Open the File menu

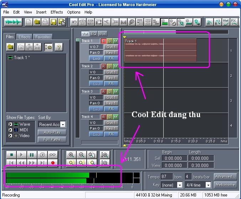click(x=6, y=12)
